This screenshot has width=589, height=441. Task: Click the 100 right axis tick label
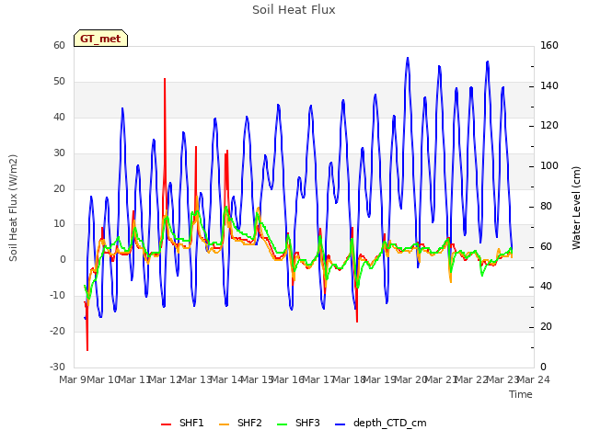(549, 165)
